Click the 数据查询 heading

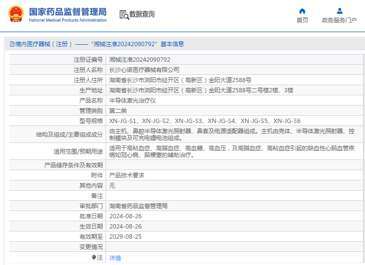pos(142,14)
